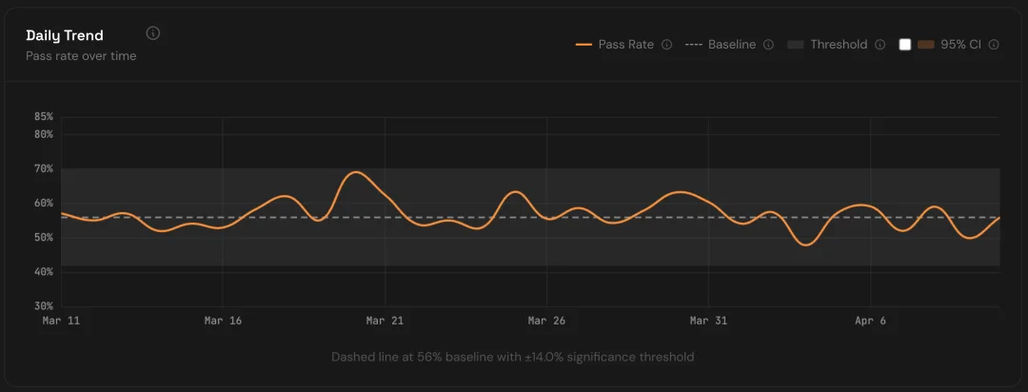Click the Mar 21 x-axis label
The width and height of the screenshot is (1028, 392).
385,322
